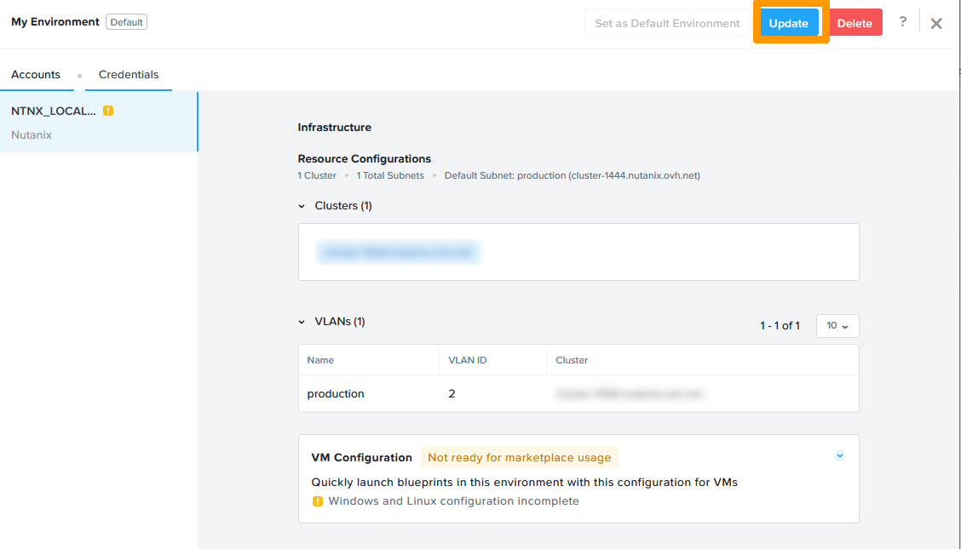Screen dimensions: 961x549
Task: Click the dot separator between Accounts and Credentials
Action: pos(78,74)
